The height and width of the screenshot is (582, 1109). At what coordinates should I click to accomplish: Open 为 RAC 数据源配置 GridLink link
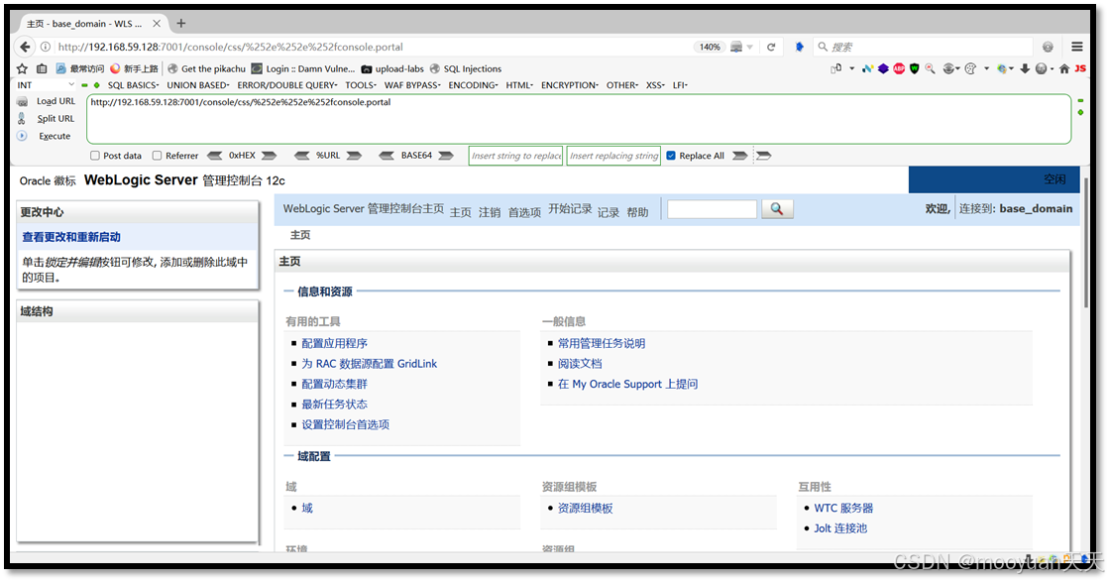[x=370, y=364]
